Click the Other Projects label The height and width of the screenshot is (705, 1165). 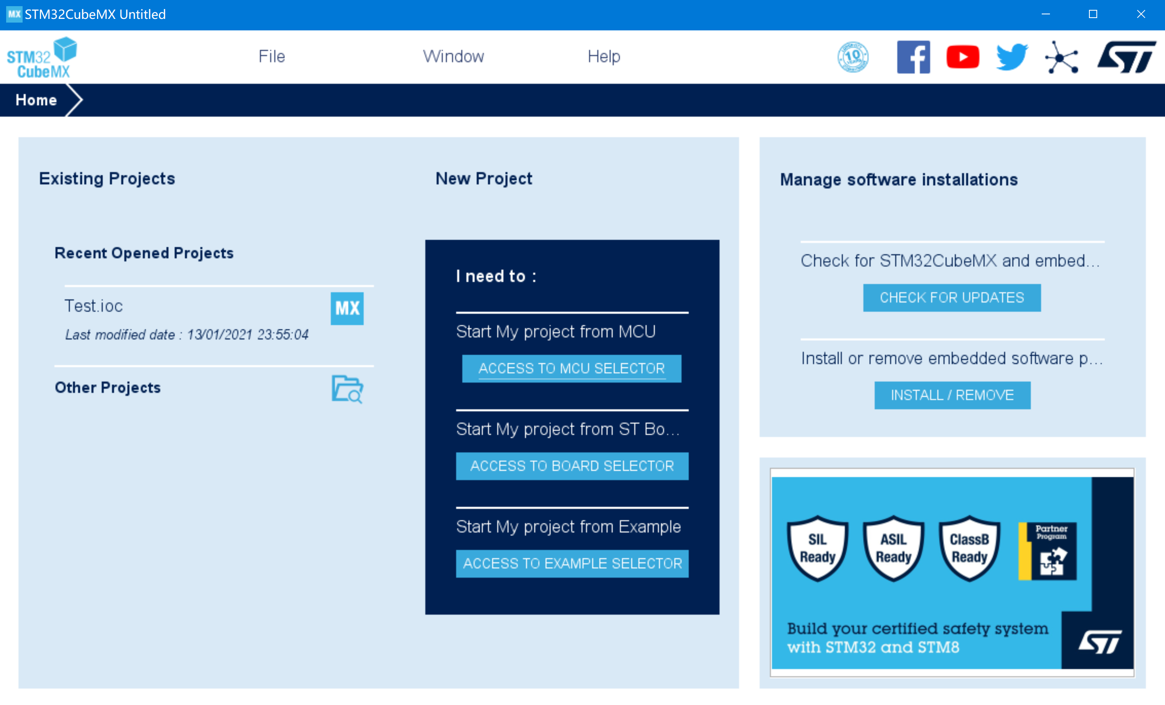[x=107, y=387]
